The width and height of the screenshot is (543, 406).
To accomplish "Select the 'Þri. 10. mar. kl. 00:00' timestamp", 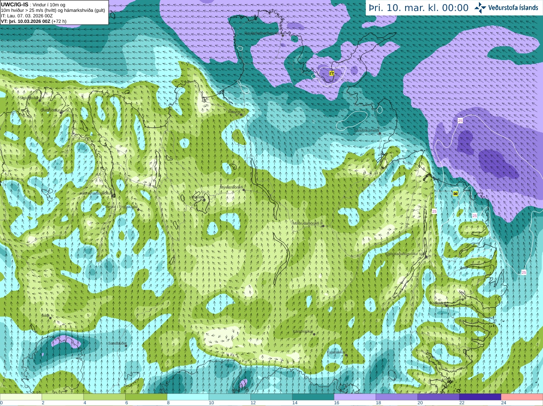I will click(419, 8).
